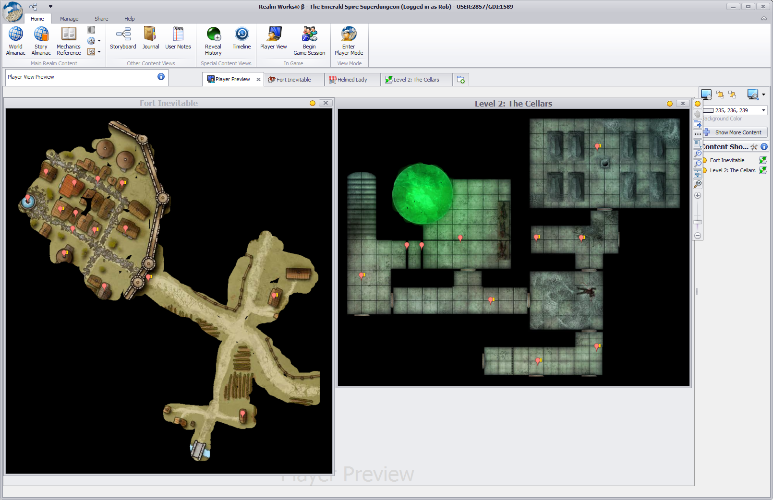
Task: Click the tools icon beside Content Shown header
Action: pos(754,147)
